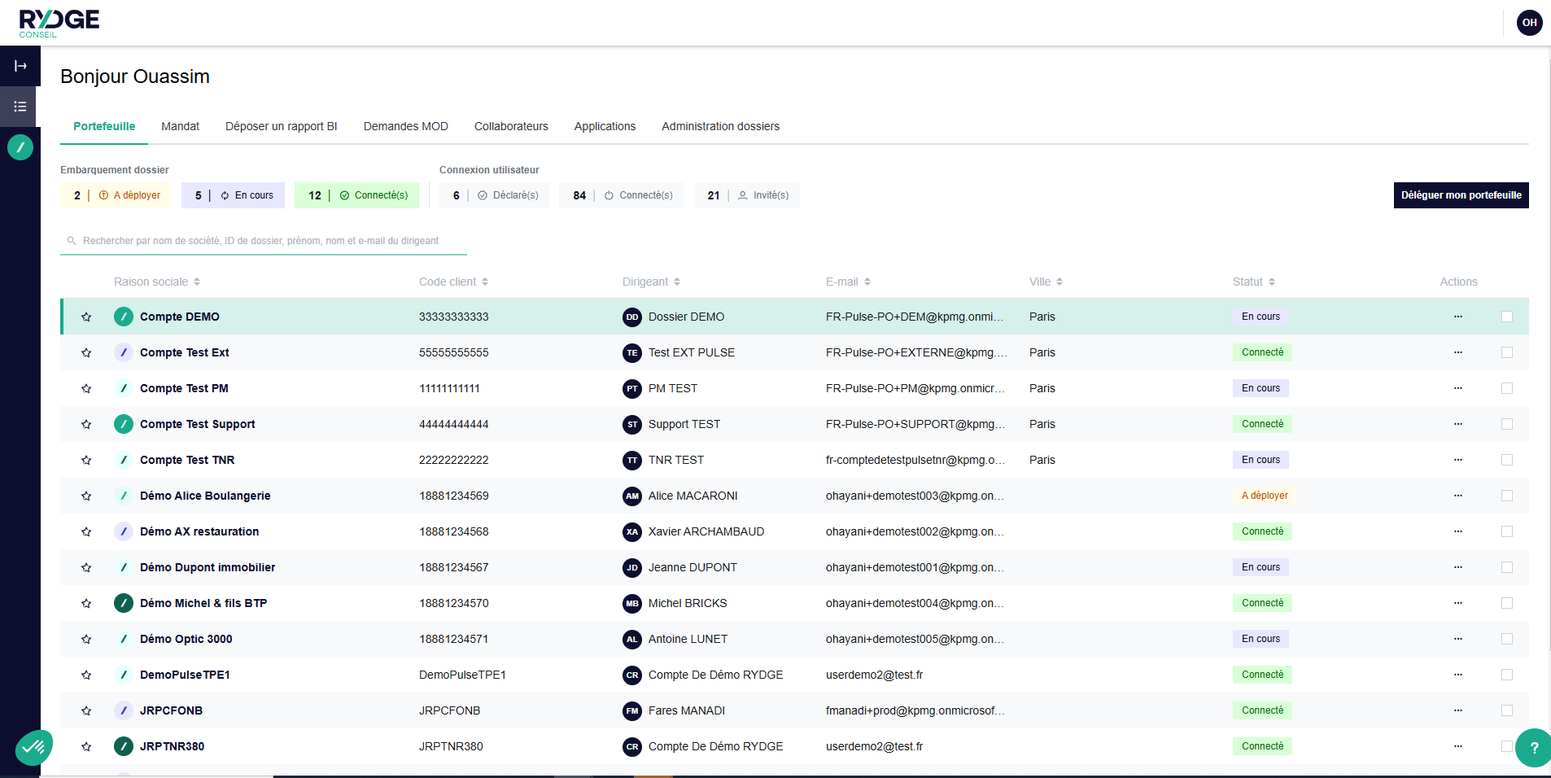Open the list view icon in sidebar
This screenshot has height=778, width=1551.
point(20,107)
